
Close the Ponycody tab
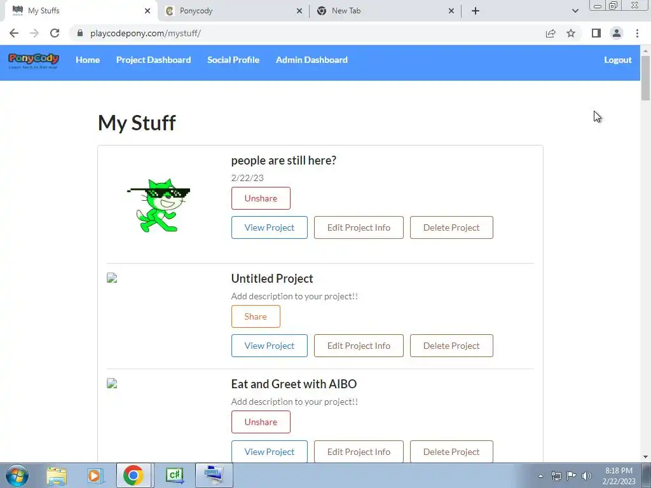[299, 11]
